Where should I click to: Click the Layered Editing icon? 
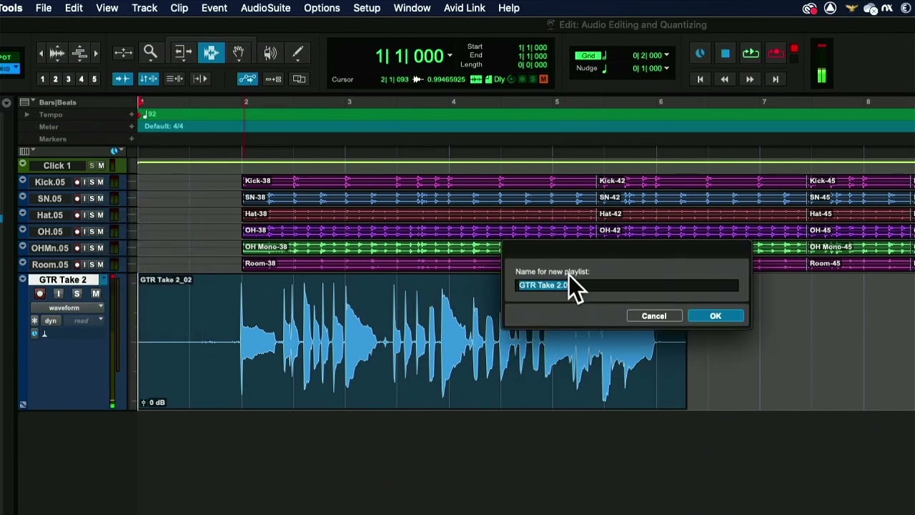pyautogui.click(x=299, y=79)
